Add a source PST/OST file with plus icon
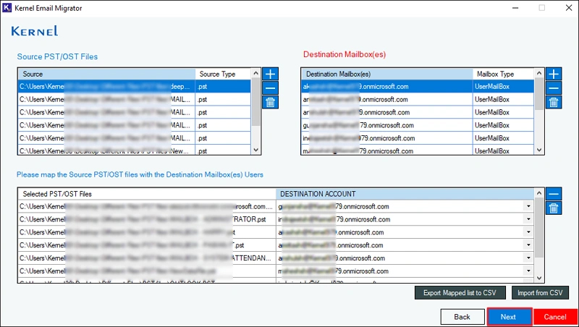Viewport: 579px width, 327px height. coord(270,74)
